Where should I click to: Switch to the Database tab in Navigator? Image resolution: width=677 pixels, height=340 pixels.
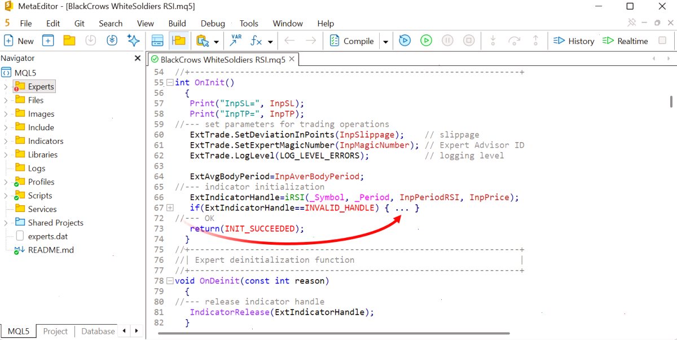coord(98,331)
